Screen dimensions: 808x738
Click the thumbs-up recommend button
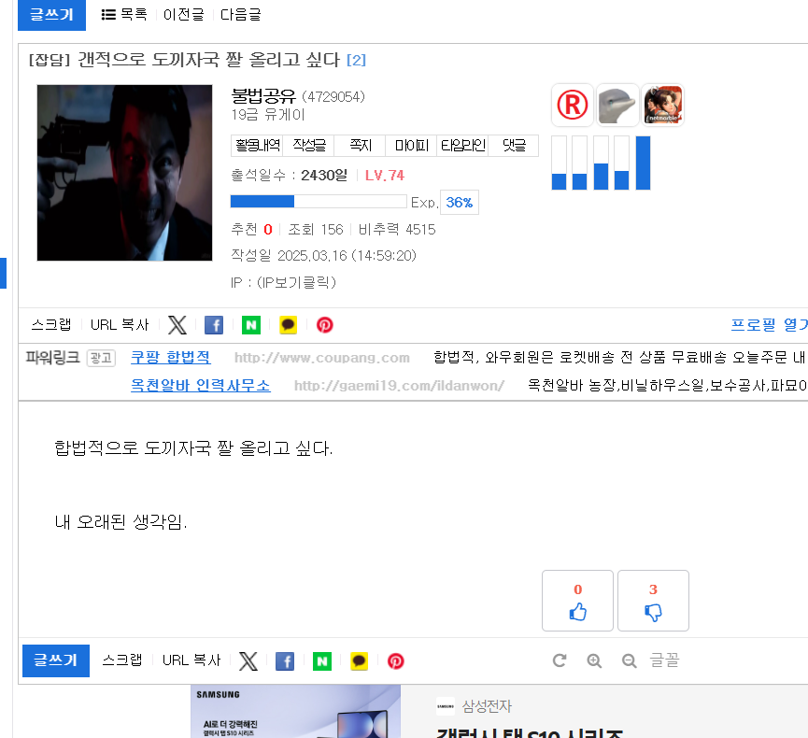pos(577,601)
